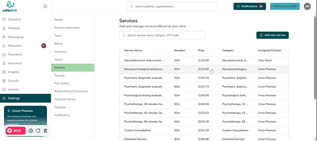Image resolution: width=317 pixels, height=141 pixels.
Task: Focus the search patients and appointments box
Action: (x=172, y=6)
